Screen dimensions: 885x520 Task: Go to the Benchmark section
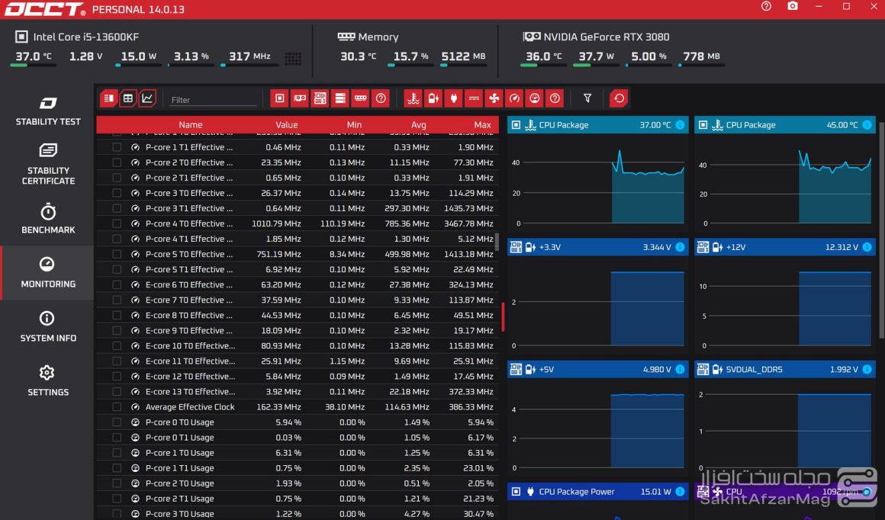click(x=47, y=220)
